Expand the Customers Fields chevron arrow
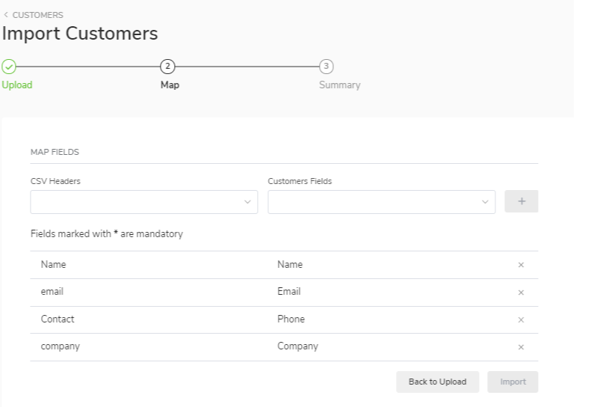This screenshot has width=612, height=407. (x=485, y=202)
